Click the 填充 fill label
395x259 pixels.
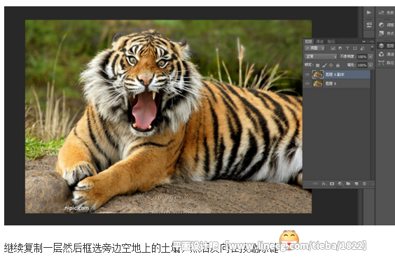point(351,65)
